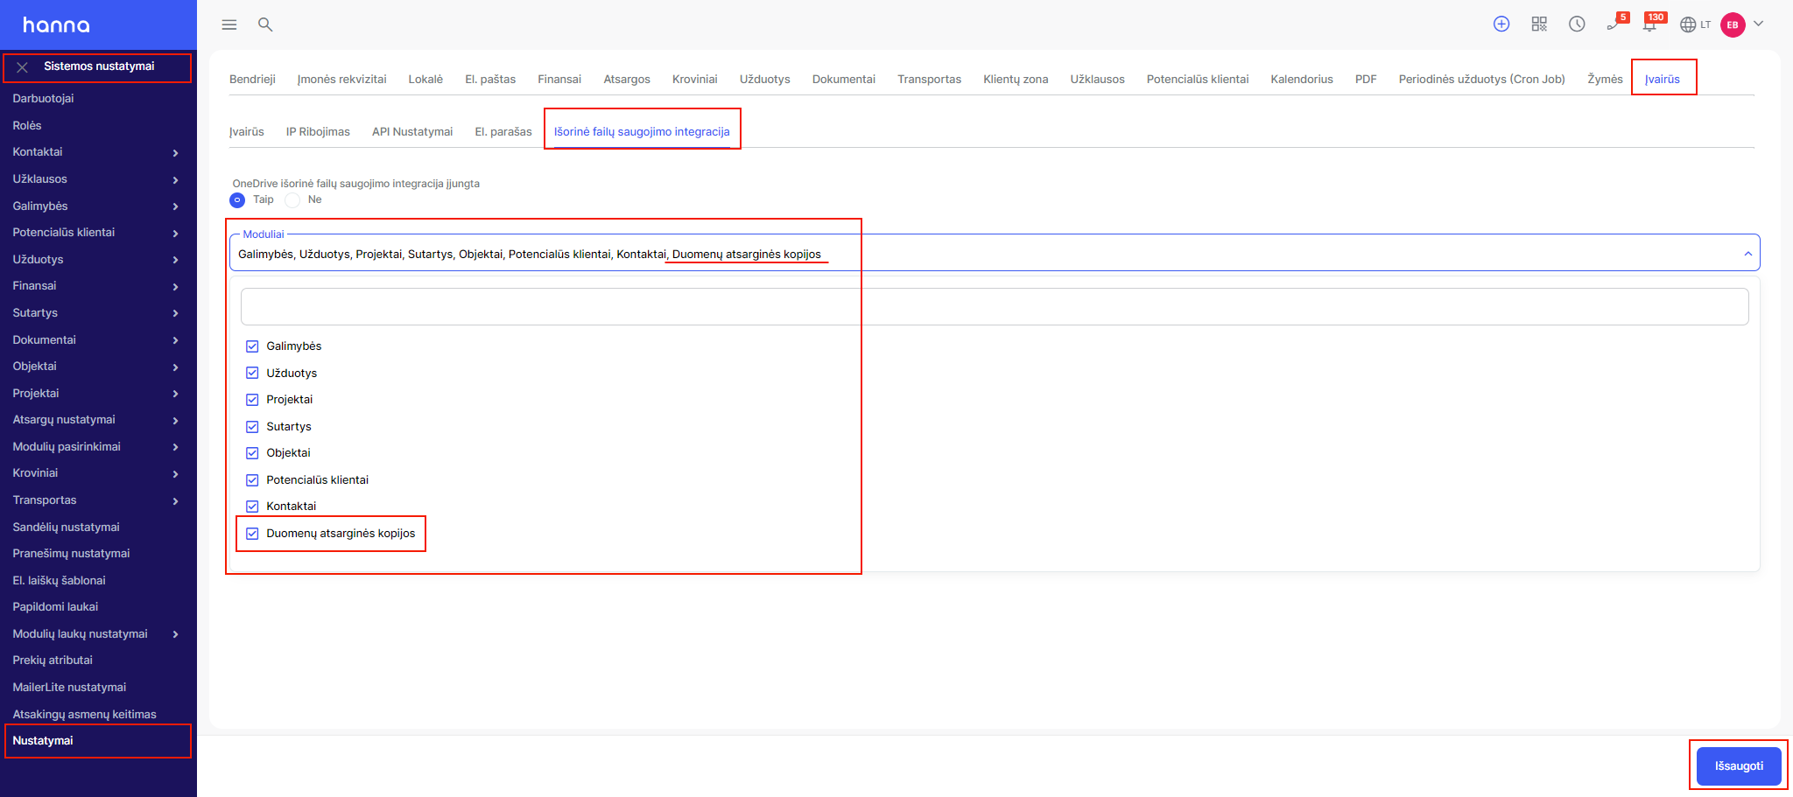Open the QR code icon
The height and width of the screenshot is (797, 1793).
[1539, 24]
